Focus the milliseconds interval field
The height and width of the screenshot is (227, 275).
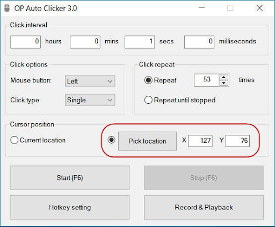pyautogui.click(x=199, y=42)
